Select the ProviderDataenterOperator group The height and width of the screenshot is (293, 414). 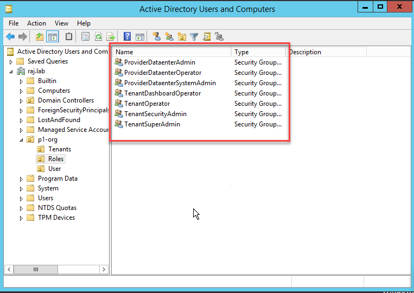point(163,73)
